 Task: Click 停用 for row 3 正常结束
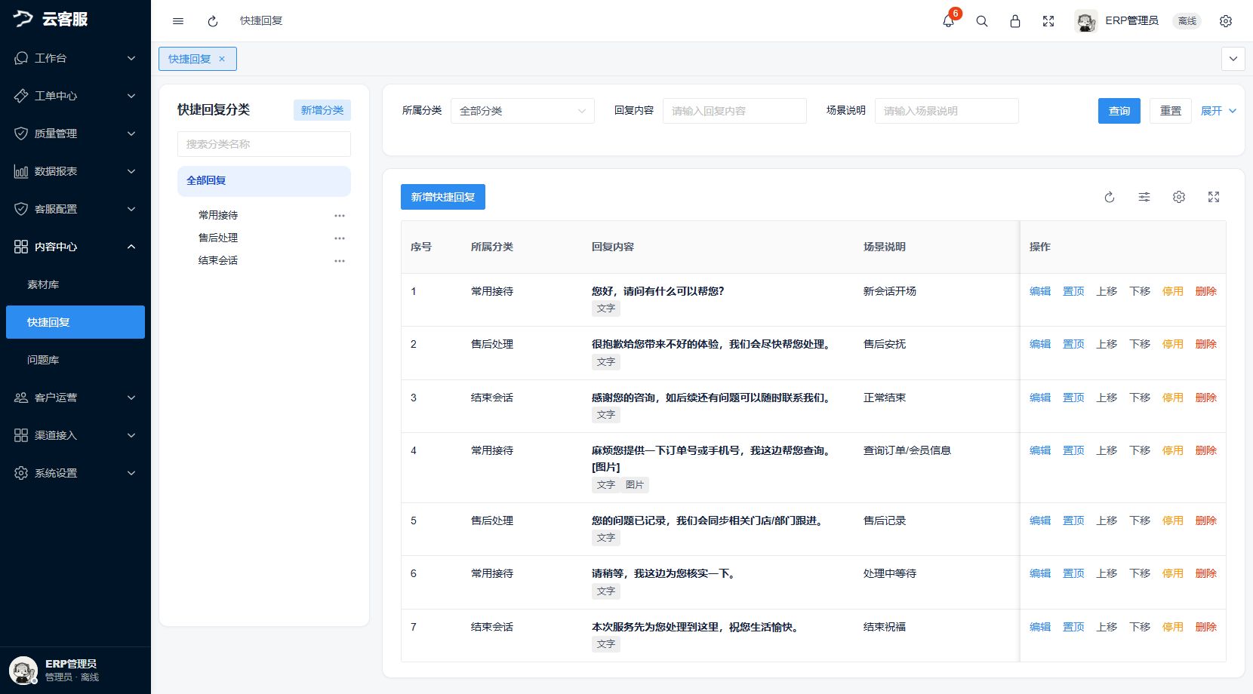[x=1173, y=398]
